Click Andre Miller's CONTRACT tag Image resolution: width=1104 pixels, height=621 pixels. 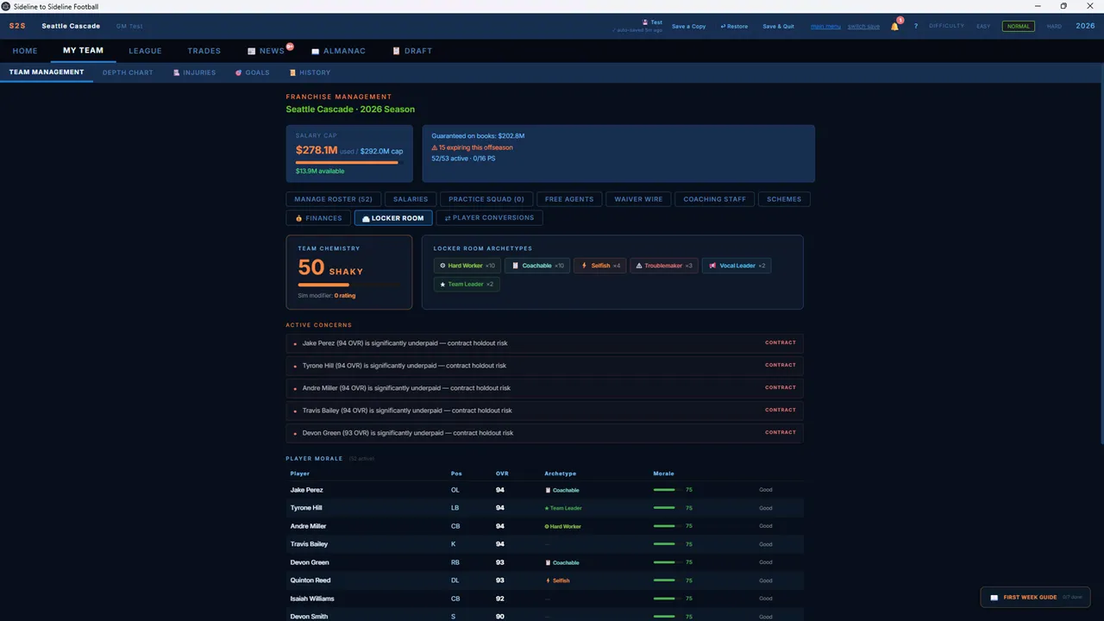[x=780, y=388]
